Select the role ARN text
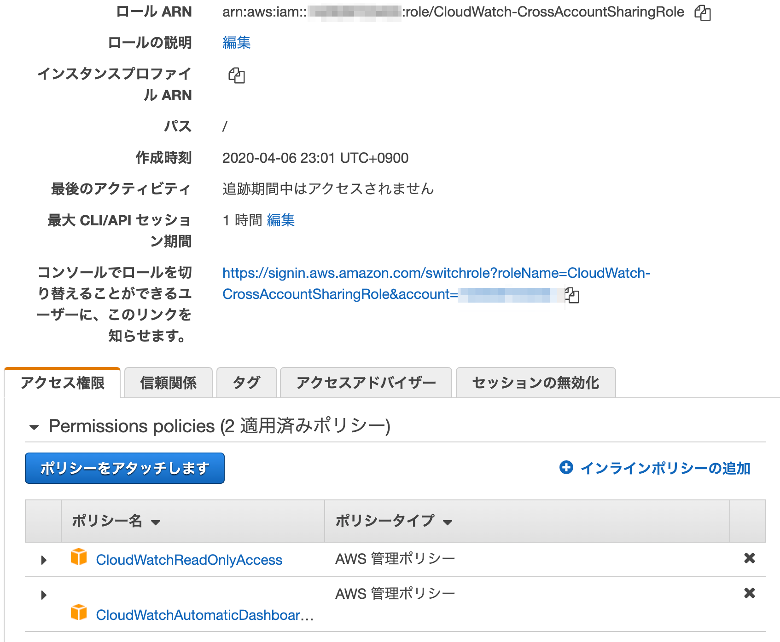The width and height of the screenshot is (780, 642). [x=454, y=12]
